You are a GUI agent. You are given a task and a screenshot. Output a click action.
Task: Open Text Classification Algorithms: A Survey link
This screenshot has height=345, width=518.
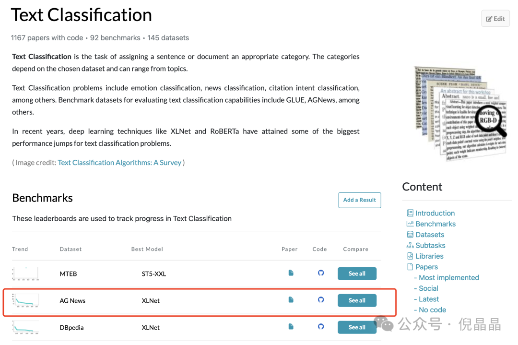point(119,163)
